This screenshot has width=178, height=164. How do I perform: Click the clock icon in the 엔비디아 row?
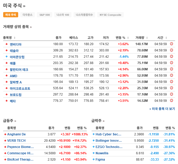tap(171, 44)
